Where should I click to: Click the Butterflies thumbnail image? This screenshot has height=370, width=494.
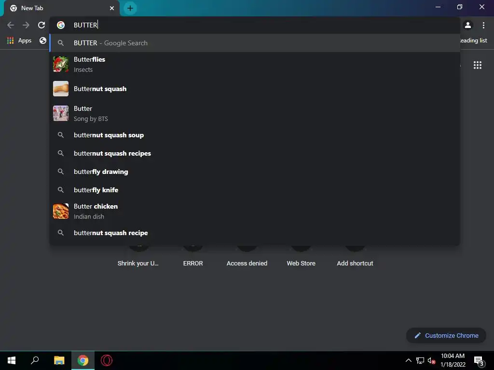[x=61, y=64]
